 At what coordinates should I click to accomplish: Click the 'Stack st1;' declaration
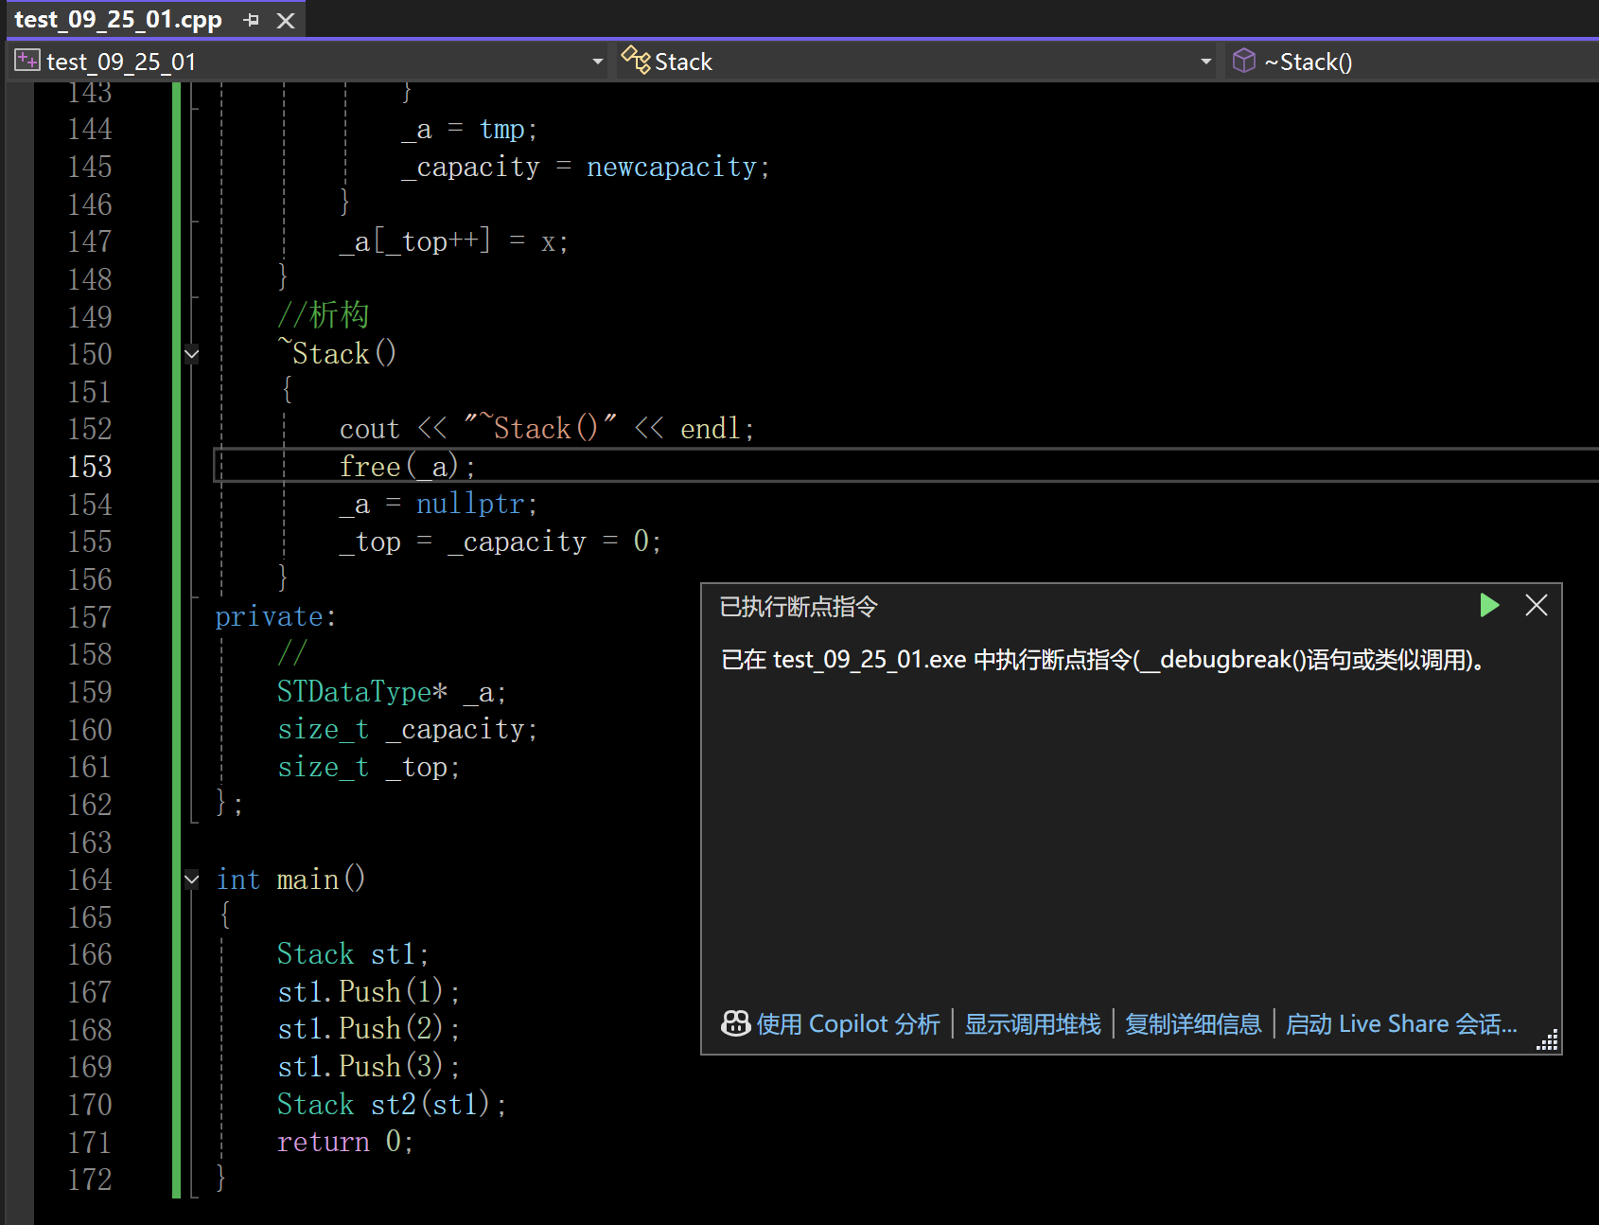[353, 954]
